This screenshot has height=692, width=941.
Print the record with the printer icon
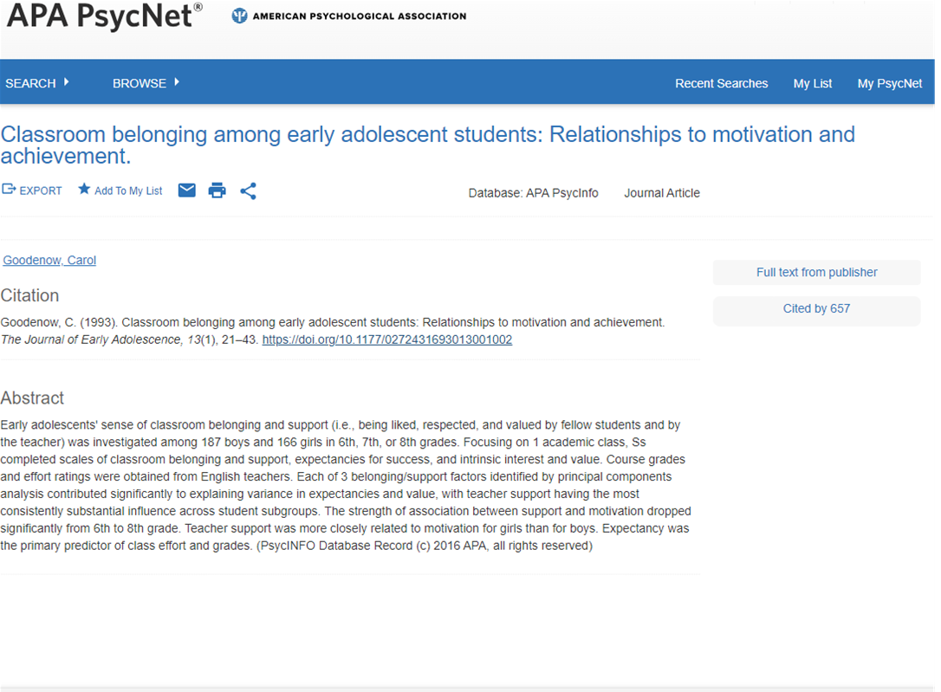point(217,191)
